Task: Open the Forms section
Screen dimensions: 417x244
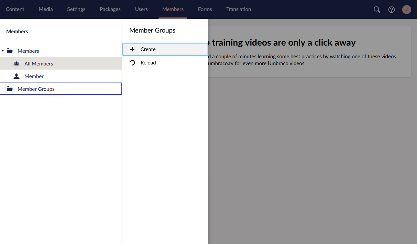Action: point(205,9)
